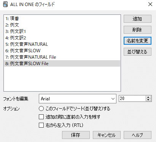The height and width of the screenshot is (142, 156).
Task: Click the 追加 (Add) button
Action: (137, 19)
